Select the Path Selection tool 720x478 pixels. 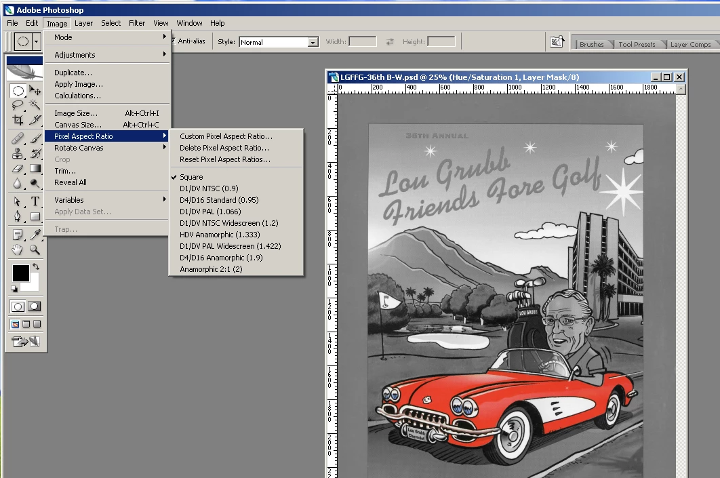pyautogui.click(x=18, y=201)
